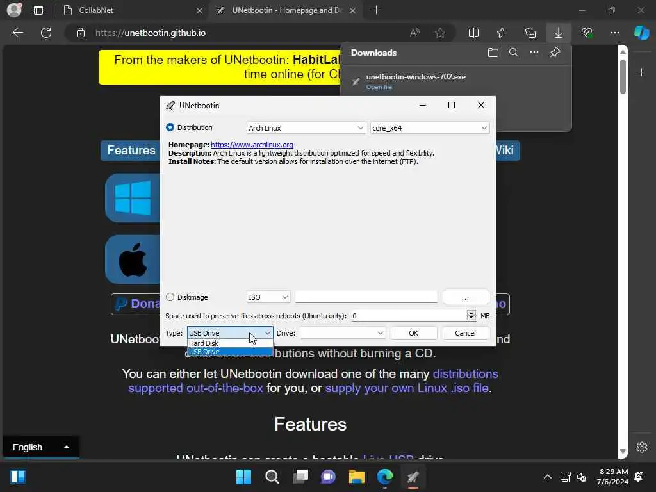
Task: Click the Windows download button on page
Action: pyautogui.click(x=133, y=198)
